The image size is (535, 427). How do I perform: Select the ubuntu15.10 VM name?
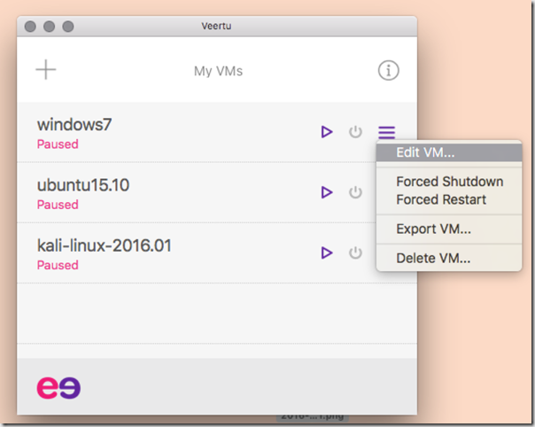(x=83, y=185)
